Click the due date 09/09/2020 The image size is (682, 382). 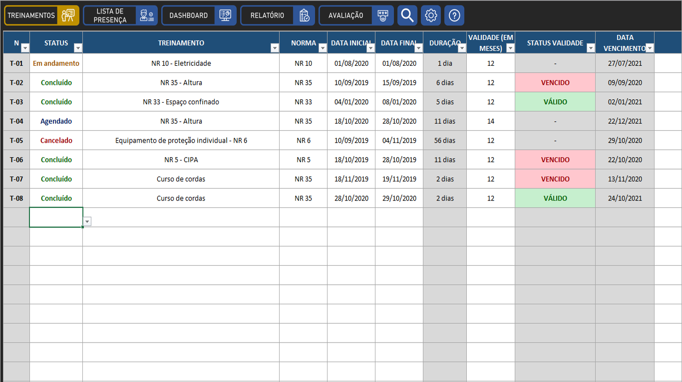point(625,83)
